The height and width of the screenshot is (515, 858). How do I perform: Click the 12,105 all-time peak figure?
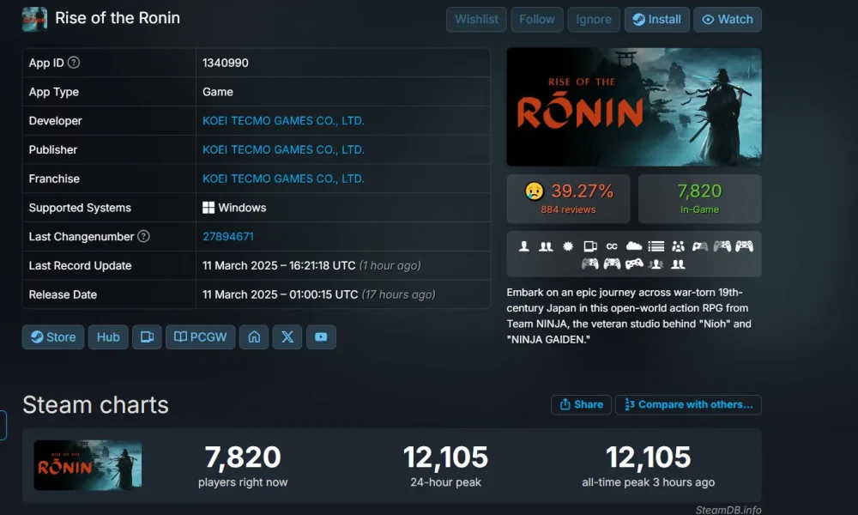pos(649,457)
